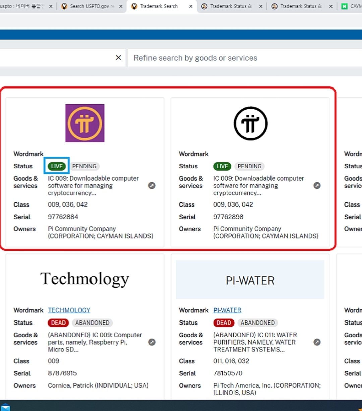The height and width of the screenshot is (411, 362).
Task: Click DEAD badge on PI-WATER card
Action: [x=224, y=323]
